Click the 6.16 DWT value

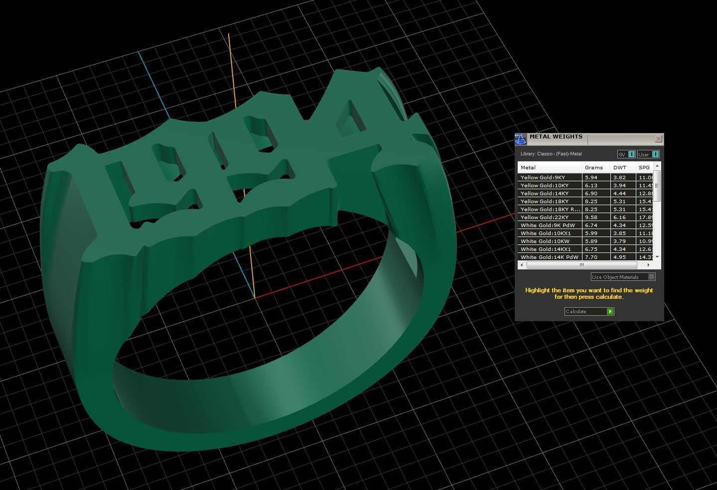619,217
